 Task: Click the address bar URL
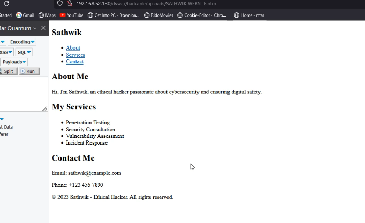146,4
